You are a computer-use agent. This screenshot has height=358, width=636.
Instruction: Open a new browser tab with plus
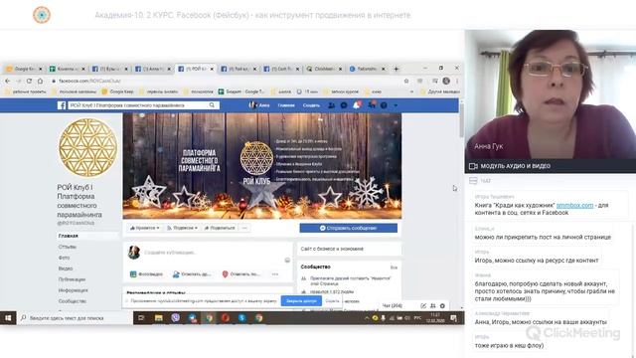[x=397, y=69]
